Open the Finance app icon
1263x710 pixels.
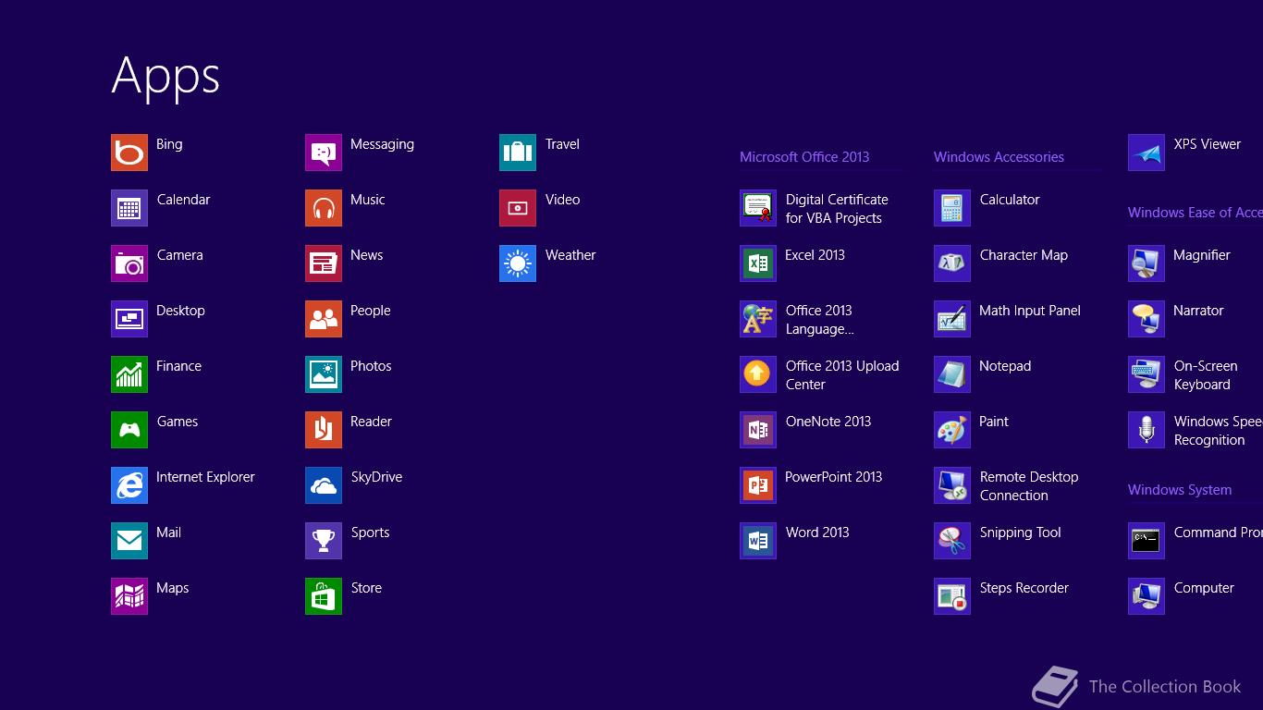129,374
